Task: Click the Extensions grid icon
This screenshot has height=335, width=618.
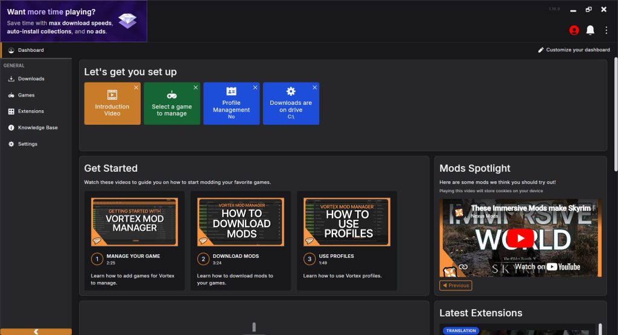Action: click(x=11, y=111)
